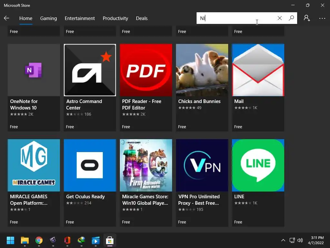Open Microsoft Office taskbar icon

[x=67, y=240]
